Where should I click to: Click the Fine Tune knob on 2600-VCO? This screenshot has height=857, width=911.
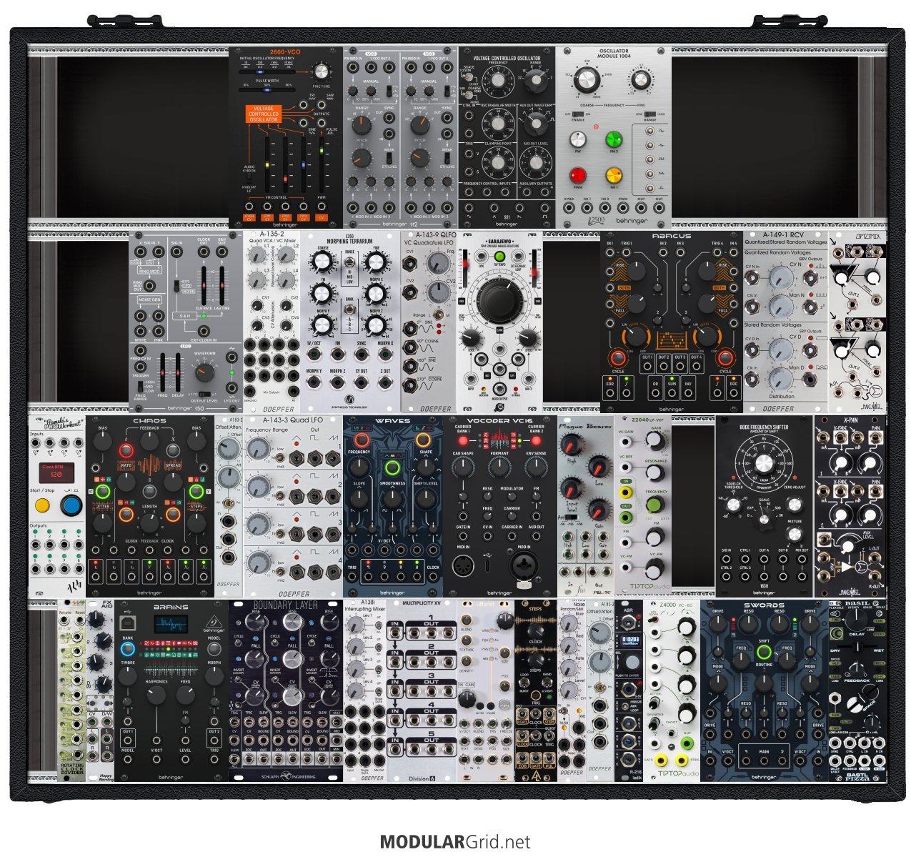click(322, 71)
